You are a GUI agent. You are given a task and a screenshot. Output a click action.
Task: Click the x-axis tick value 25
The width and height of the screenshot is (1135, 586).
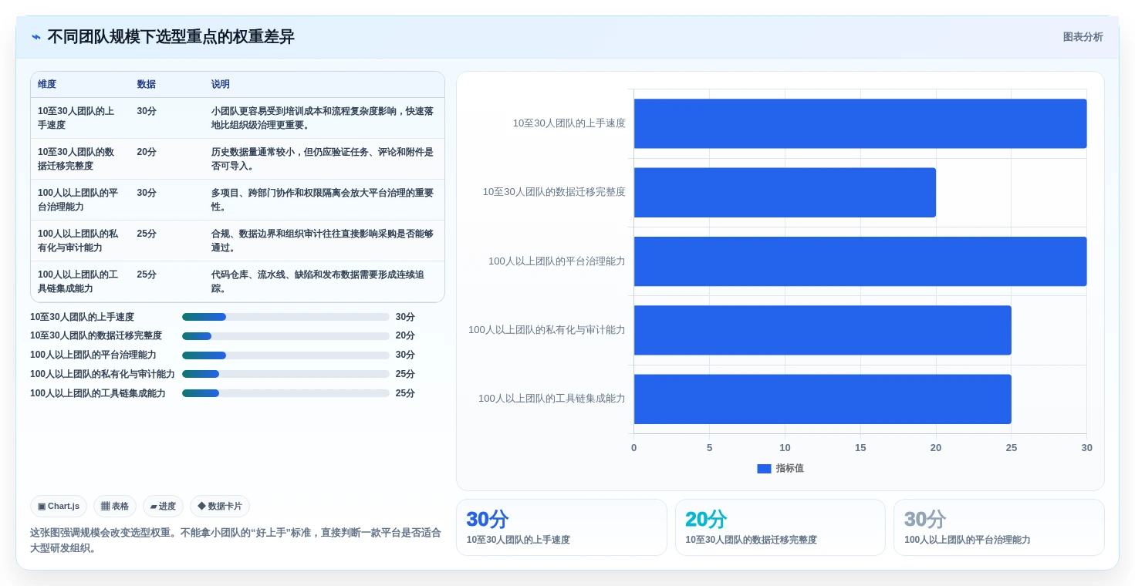click(x=1011, y=448)
